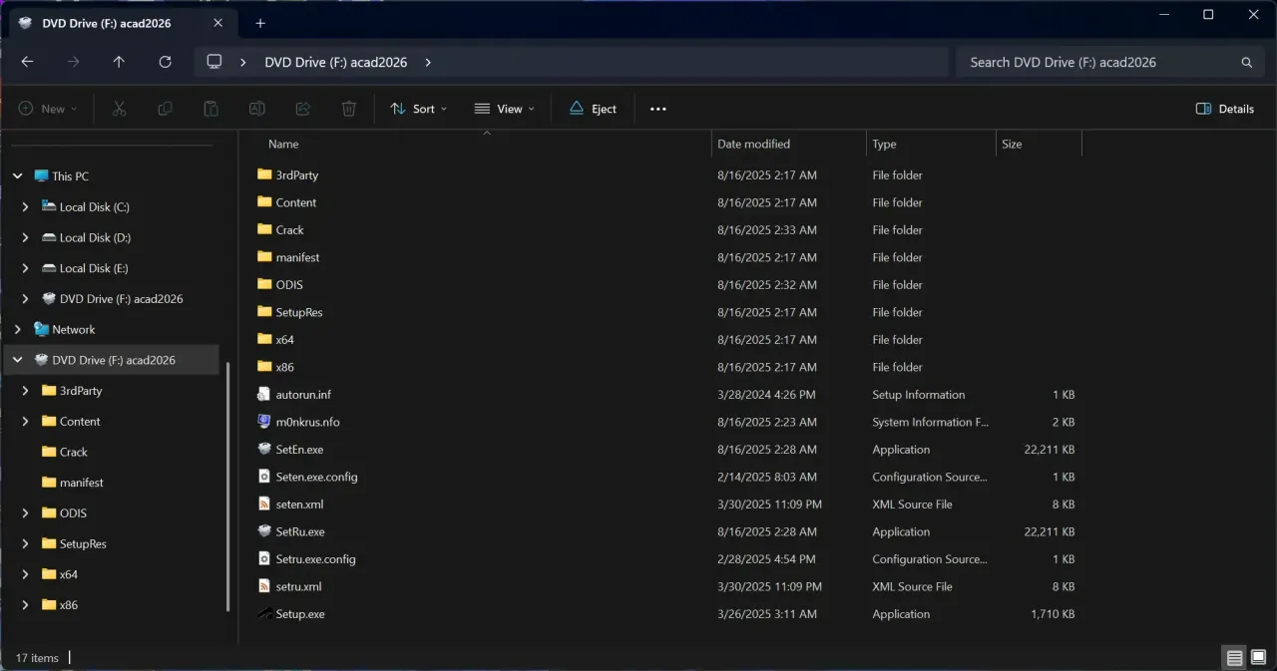Toggle the Details pane button
The height and width of the screenshot is (671, 1277).
(x=1225, y=109)
